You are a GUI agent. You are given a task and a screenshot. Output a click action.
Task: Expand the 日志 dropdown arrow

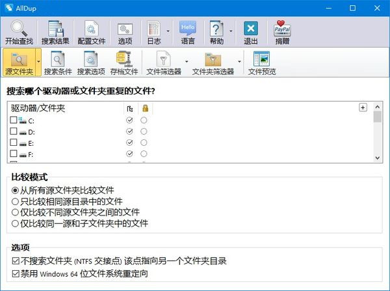(x=168, y=31)
